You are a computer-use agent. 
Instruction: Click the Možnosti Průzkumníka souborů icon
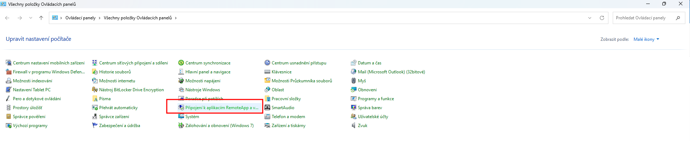267,81
